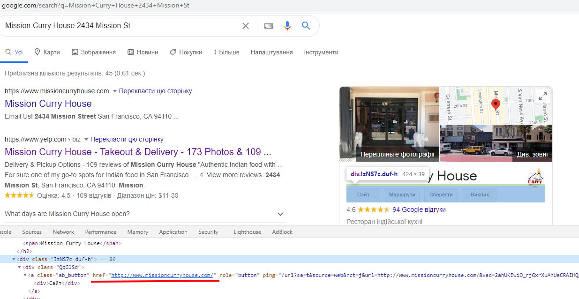The image size is (579, 299).
Task: Open the on-screen keyboard input tool
Action: 269,26
